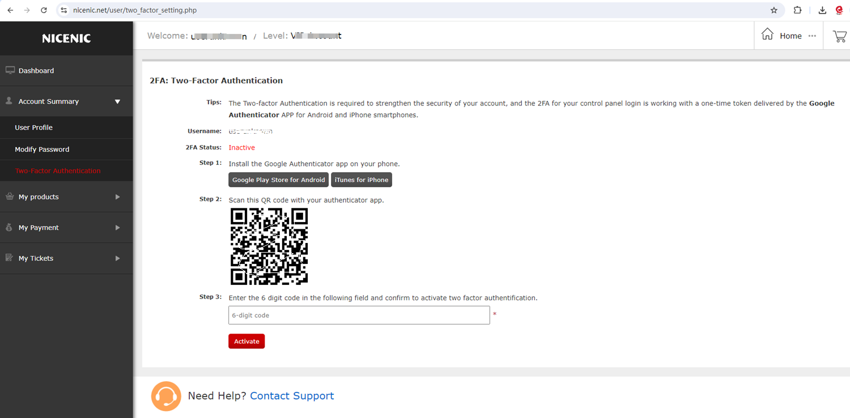Click the three-dots more menu beside Home
The image size is (850, 418).
(x=812, y=36)
